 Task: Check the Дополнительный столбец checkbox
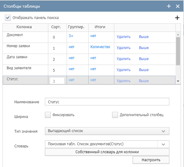coord(115,115)
